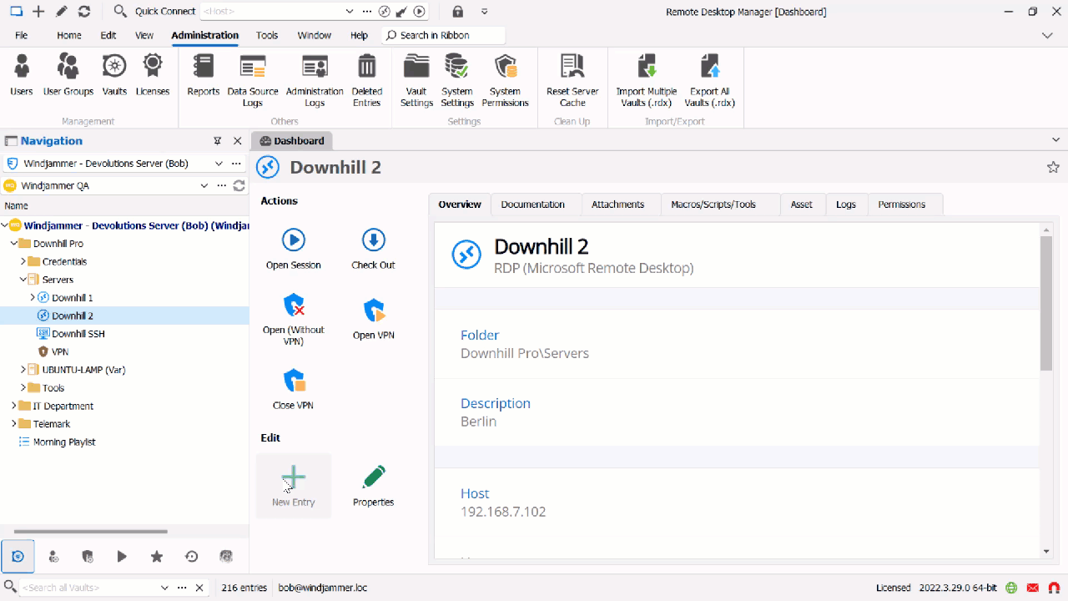Viewport: 1068px width, 601px height.
Task: Expand the IT Department folder
Action: (14, 406)
